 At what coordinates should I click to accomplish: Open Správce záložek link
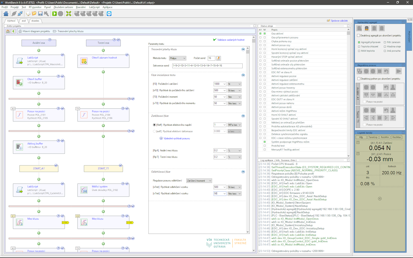click(x=339, y=21)
